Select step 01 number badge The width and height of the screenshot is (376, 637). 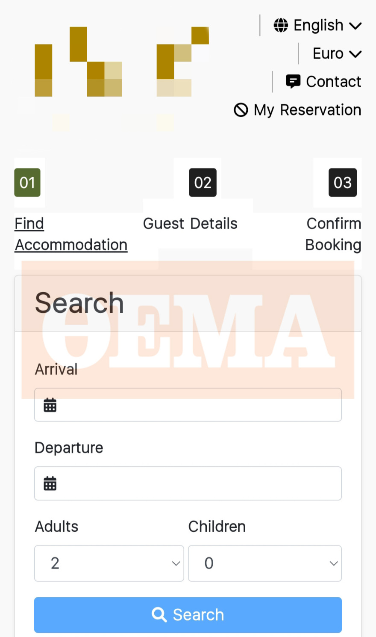coord(27,183)
